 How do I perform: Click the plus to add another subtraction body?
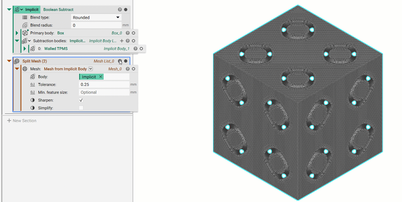[122, 41]
